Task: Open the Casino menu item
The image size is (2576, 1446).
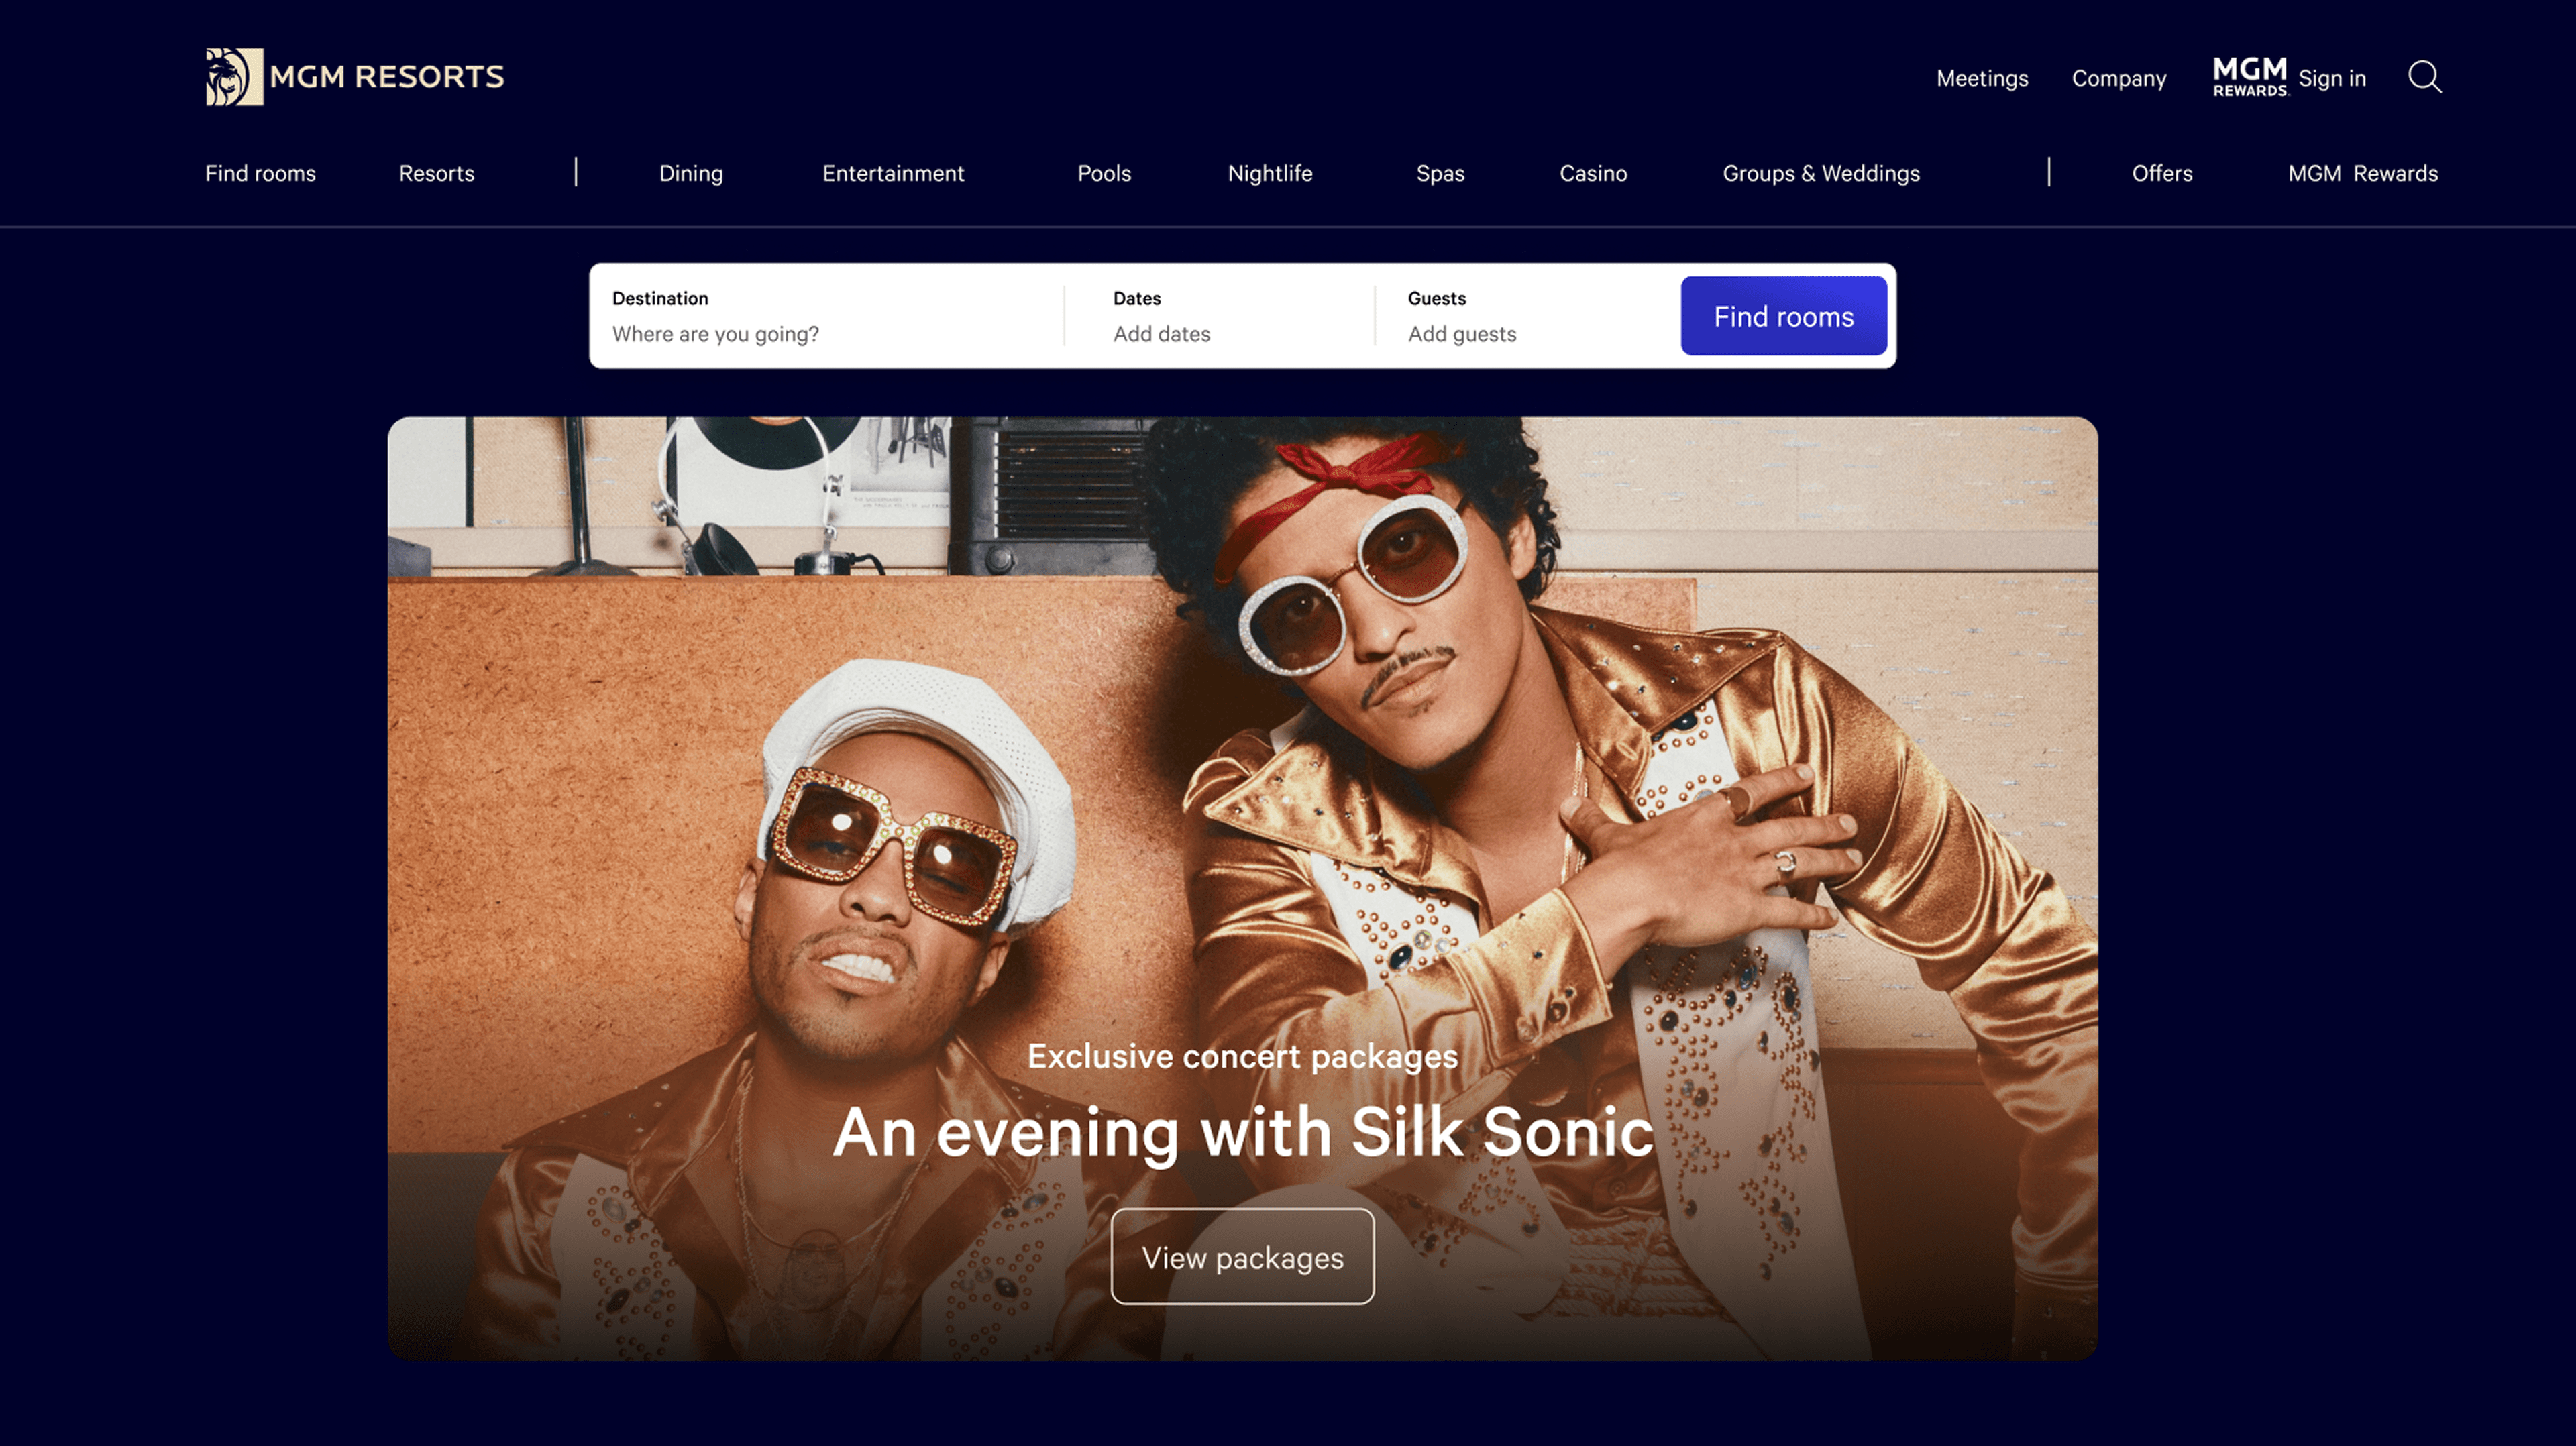Action: pyautogui.click(x=1593, y=173)
